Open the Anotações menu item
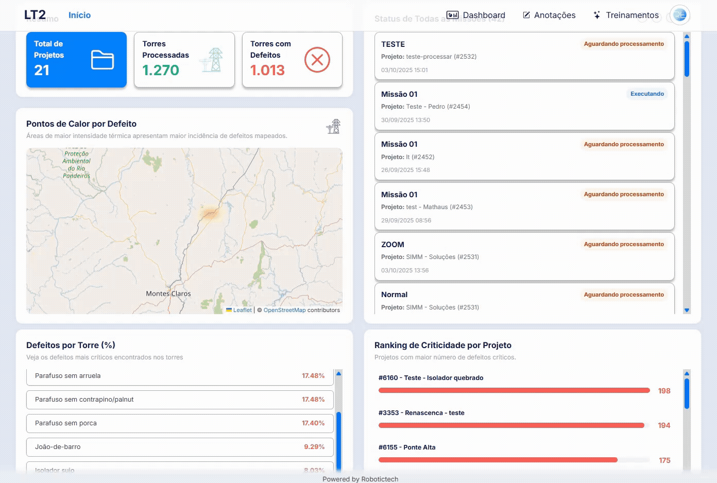This screenshot has width=717, height=483. 549,15
